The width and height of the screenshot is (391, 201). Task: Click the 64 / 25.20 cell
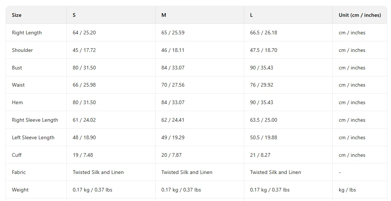pos(84,33)
